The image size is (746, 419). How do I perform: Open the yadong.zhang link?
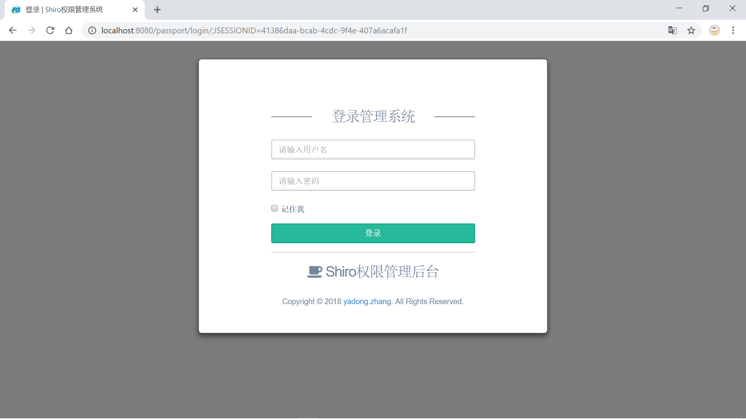pos(367,301)
